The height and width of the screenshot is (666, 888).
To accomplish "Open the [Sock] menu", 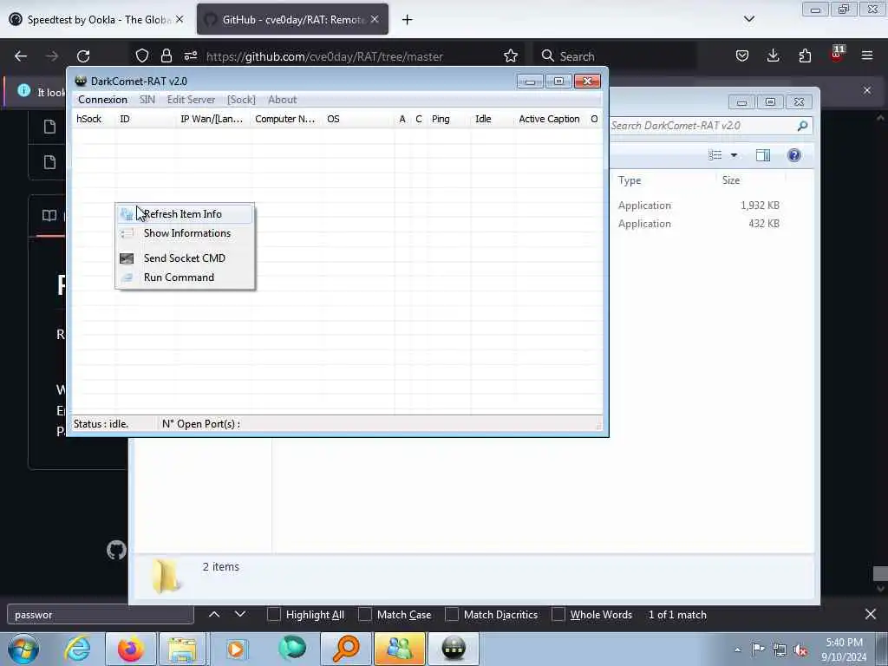I will pyautogui.click(x=241, y=100).
